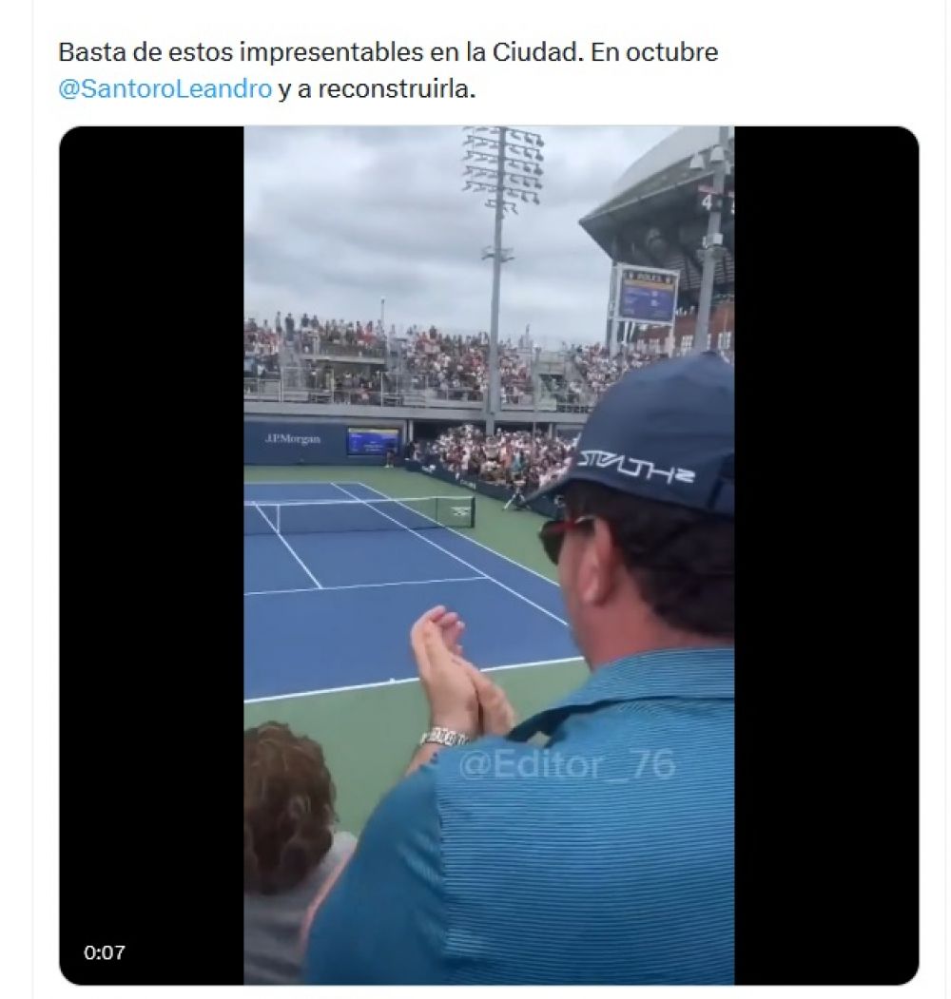Click the man's sunglasses in video
The width and height of the screenshot is (951, 999).
coord(566,536)
